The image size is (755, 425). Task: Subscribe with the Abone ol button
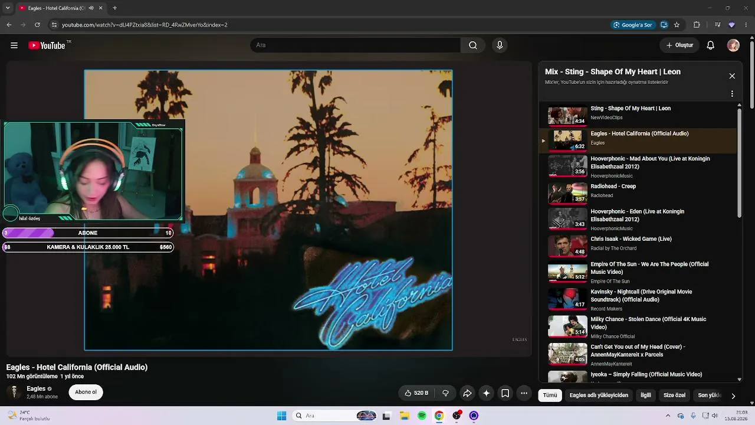click(x=86, y=392)
